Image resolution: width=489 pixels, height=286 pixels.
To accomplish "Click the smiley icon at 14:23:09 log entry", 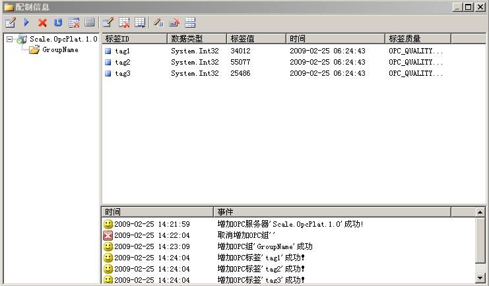I will click(108, 246).
